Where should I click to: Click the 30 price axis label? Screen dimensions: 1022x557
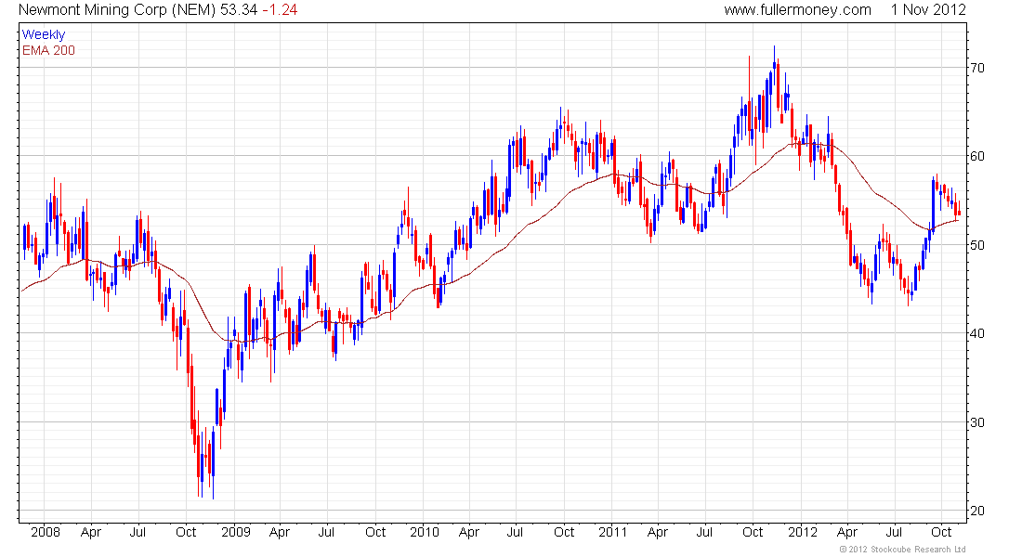(x=977, y=422)
